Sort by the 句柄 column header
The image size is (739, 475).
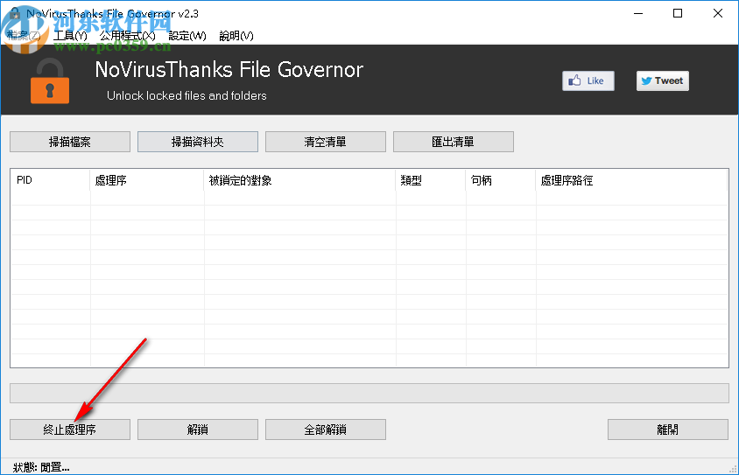coord(501,180)
